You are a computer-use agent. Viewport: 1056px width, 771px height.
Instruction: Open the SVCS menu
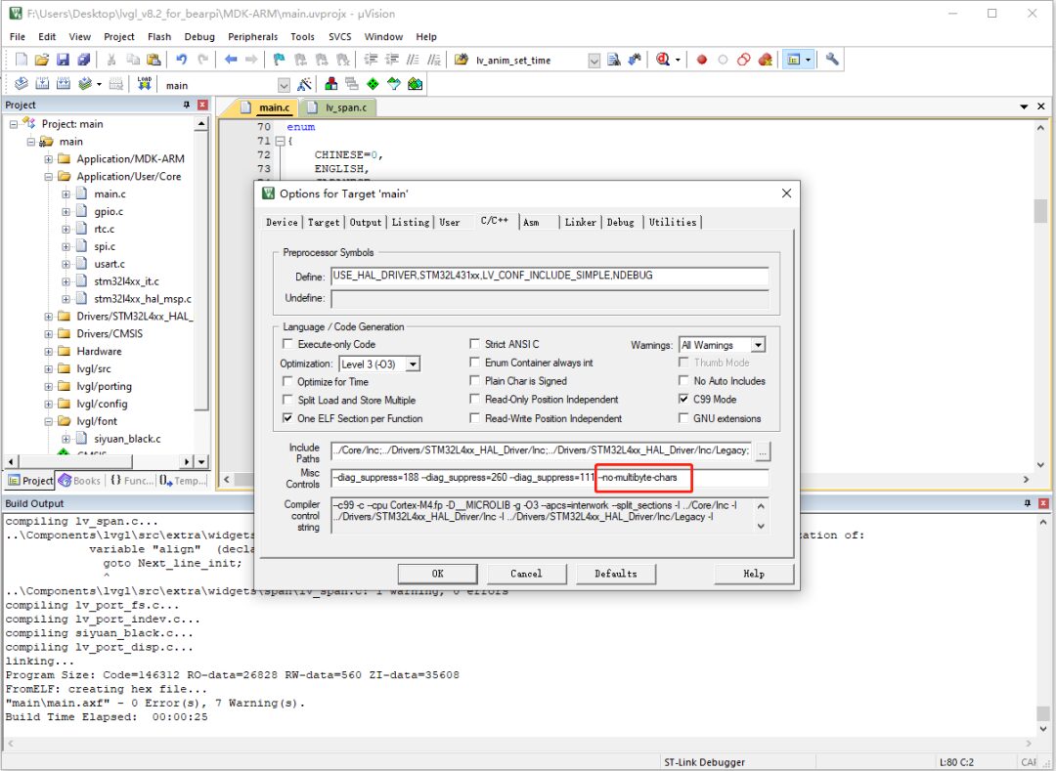pos(340,36)
